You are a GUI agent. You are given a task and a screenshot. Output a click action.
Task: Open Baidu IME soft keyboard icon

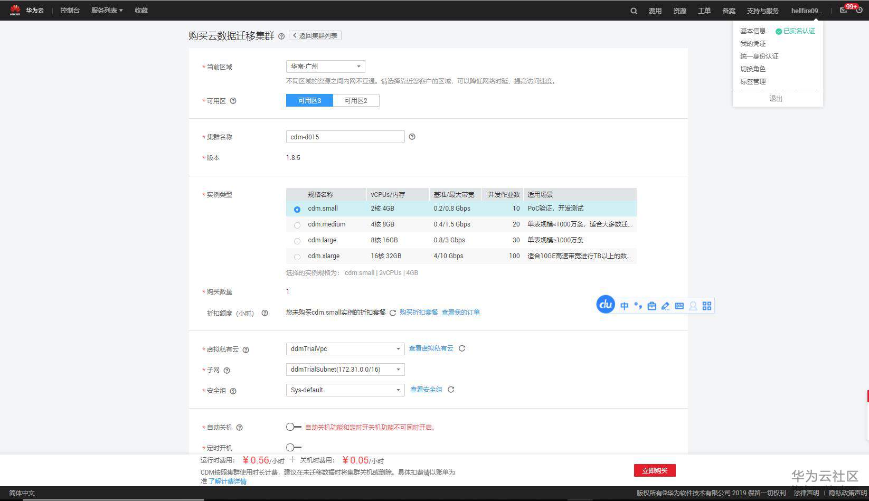tap(679, 306)
